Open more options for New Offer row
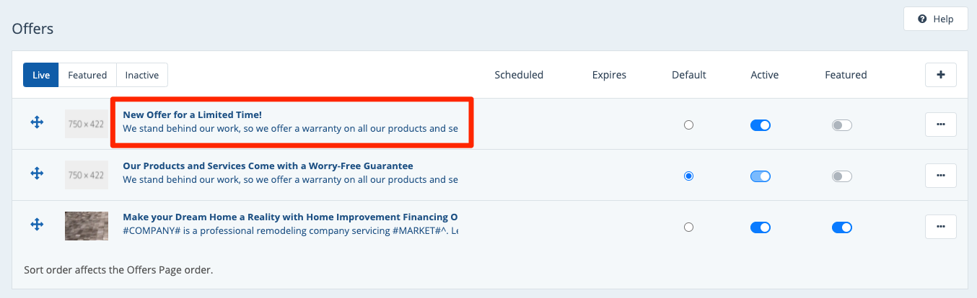Screen dimensions: 977x298 click(940, 125)
